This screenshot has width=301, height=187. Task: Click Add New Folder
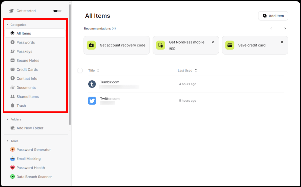coord(30,128)
